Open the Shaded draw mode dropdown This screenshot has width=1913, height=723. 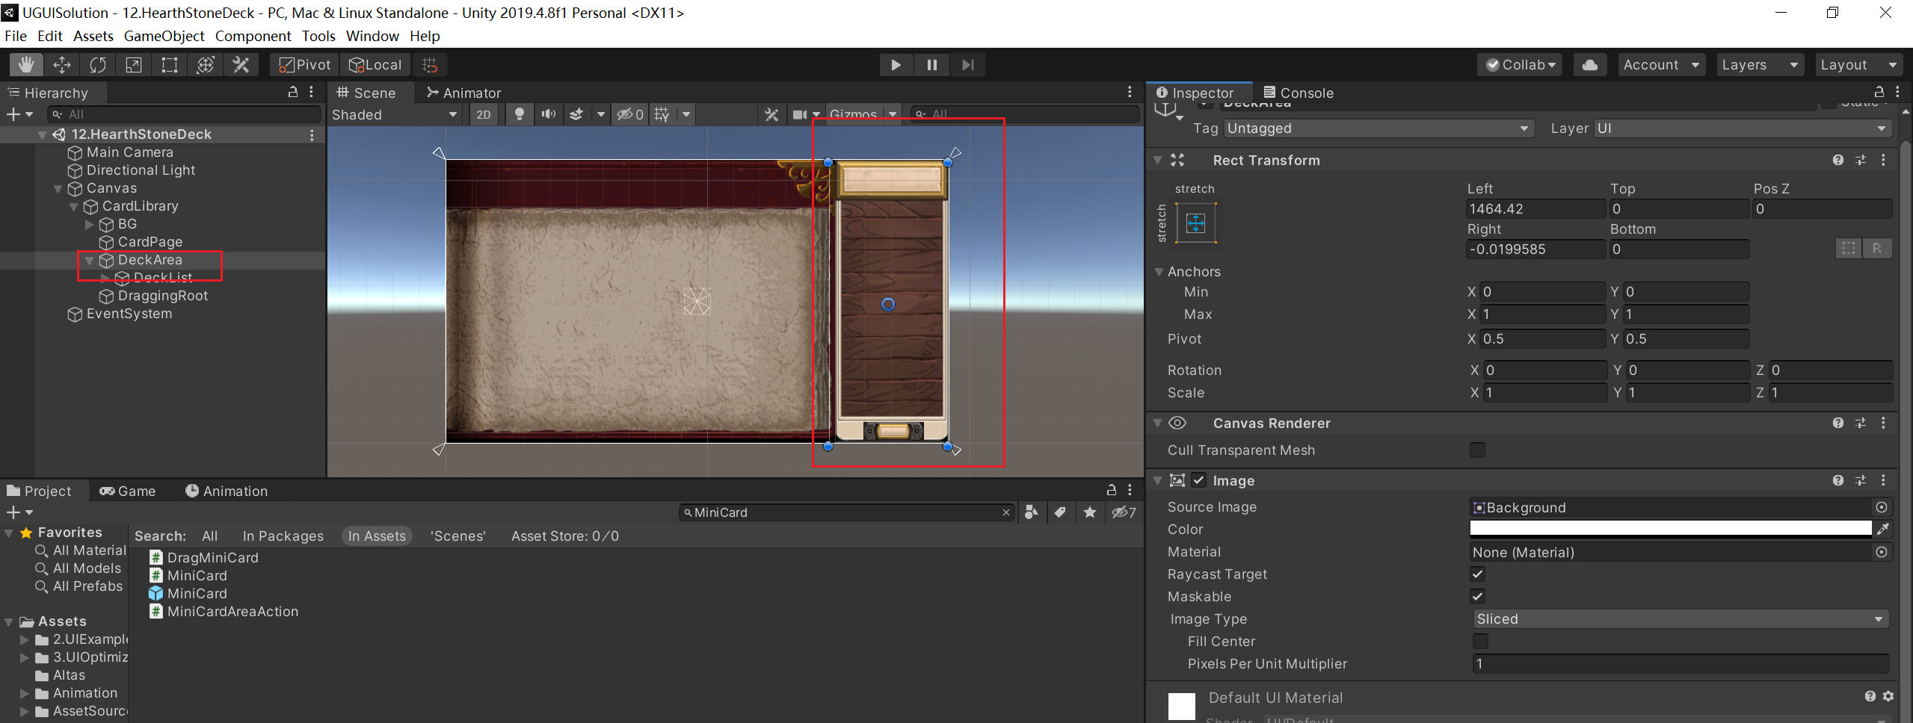coord(395,114)
